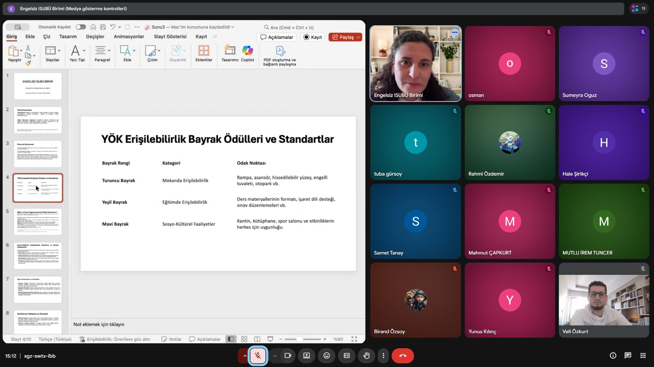Open the emoji reactions button

coord(327,356)
